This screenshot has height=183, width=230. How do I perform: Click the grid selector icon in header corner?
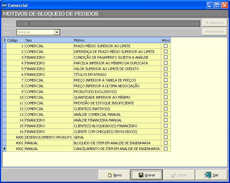(x=4, y=40)
